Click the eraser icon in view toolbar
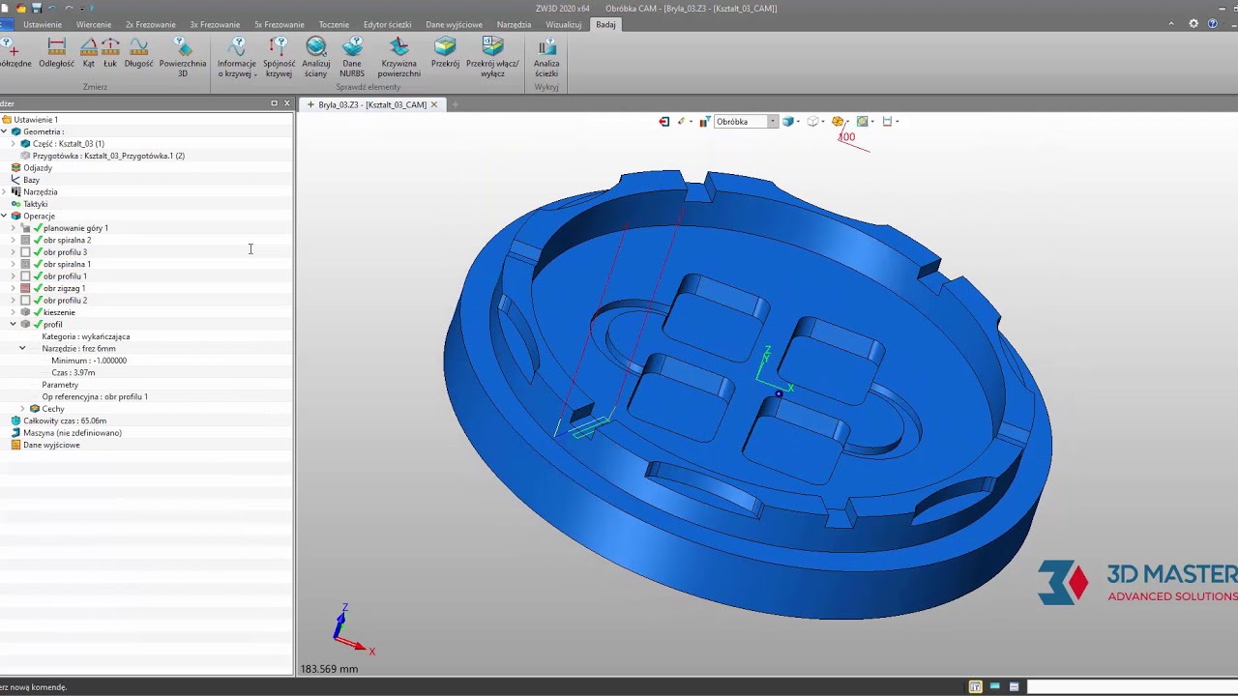This screenshot has height=696, width=1238. [x=681, y=122]
